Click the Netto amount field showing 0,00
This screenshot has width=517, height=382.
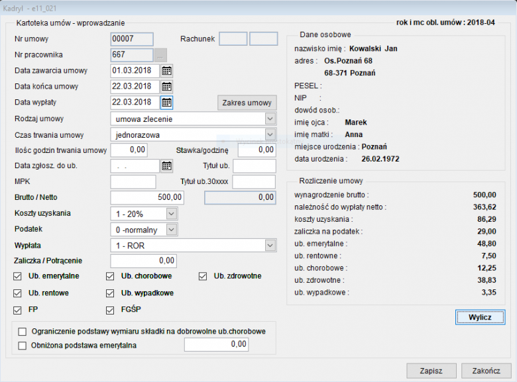(x=240, y=197)
